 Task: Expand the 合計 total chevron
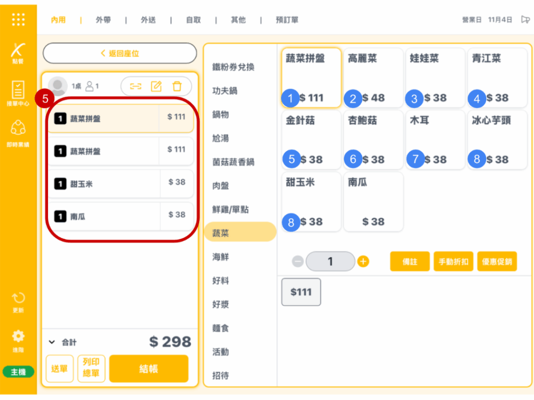52,342
